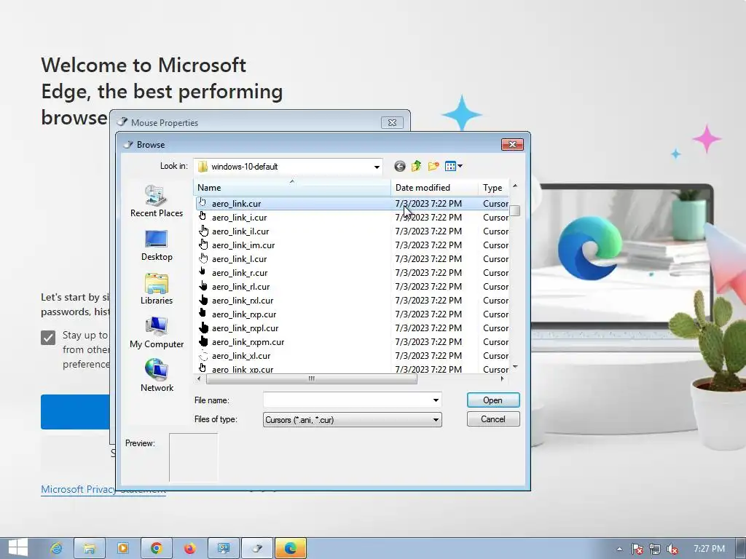Go to Desktop in places sidebar
This screenshot has width=746, height=559.
[x=157, y=245]
